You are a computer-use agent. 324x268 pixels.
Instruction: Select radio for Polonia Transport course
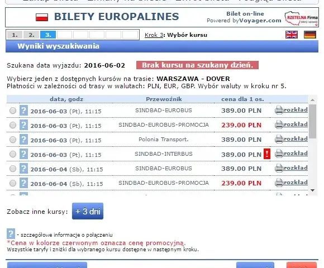[x=13, y=140]
